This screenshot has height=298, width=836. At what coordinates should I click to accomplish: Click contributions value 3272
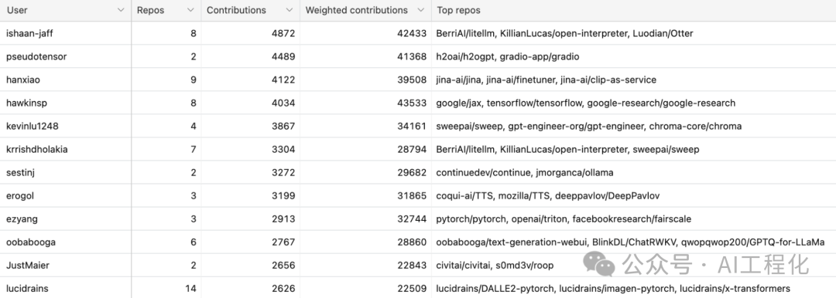283,172
